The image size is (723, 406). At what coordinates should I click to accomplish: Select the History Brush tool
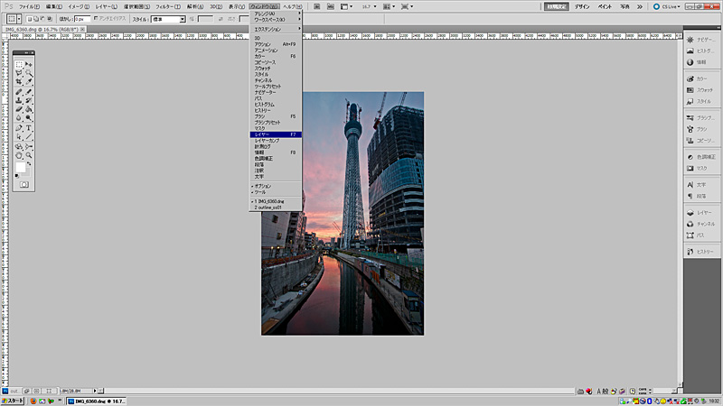coord(29,100)
